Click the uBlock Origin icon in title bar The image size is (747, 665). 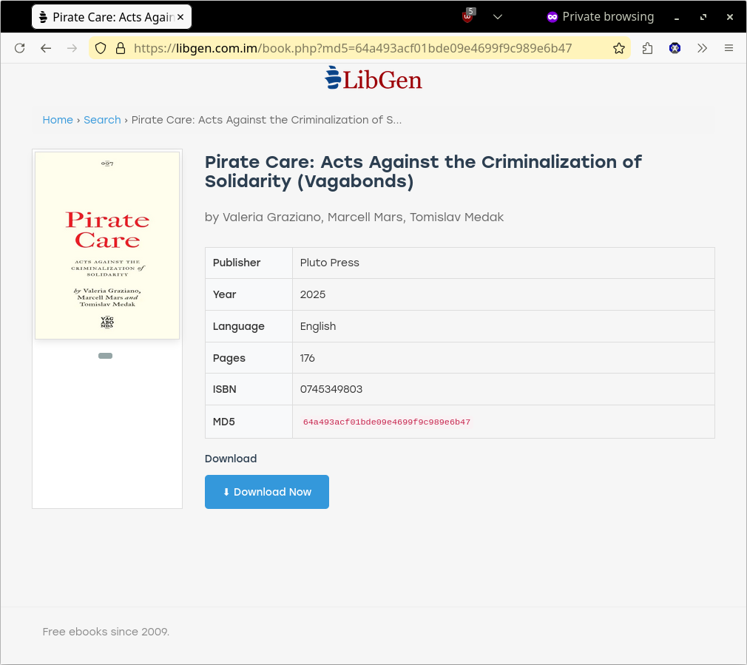pos(468,16)
